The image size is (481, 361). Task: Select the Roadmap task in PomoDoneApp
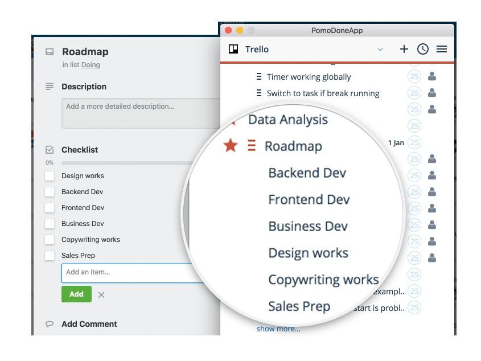[293, 146]
